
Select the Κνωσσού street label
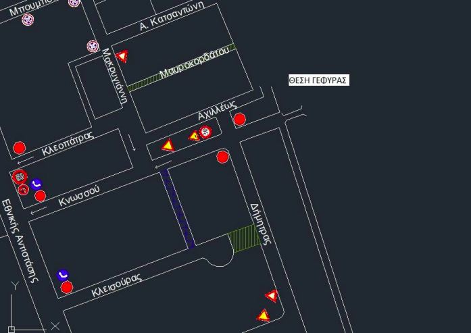[x=78, y=197]
